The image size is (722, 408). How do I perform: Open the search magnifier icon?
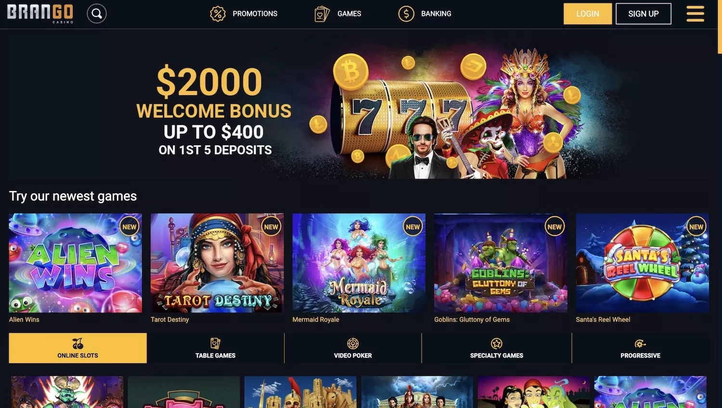[x=97, y=13]
